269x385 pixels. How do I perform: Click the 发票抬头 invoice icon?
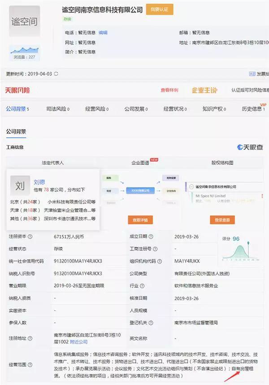[252, 74]
